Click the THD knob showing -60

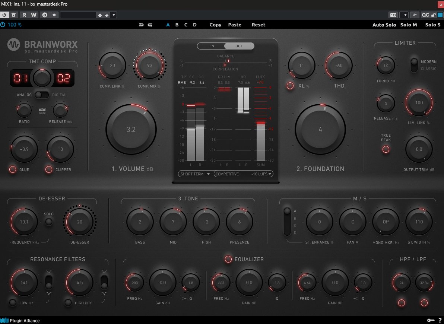[339, 66]
